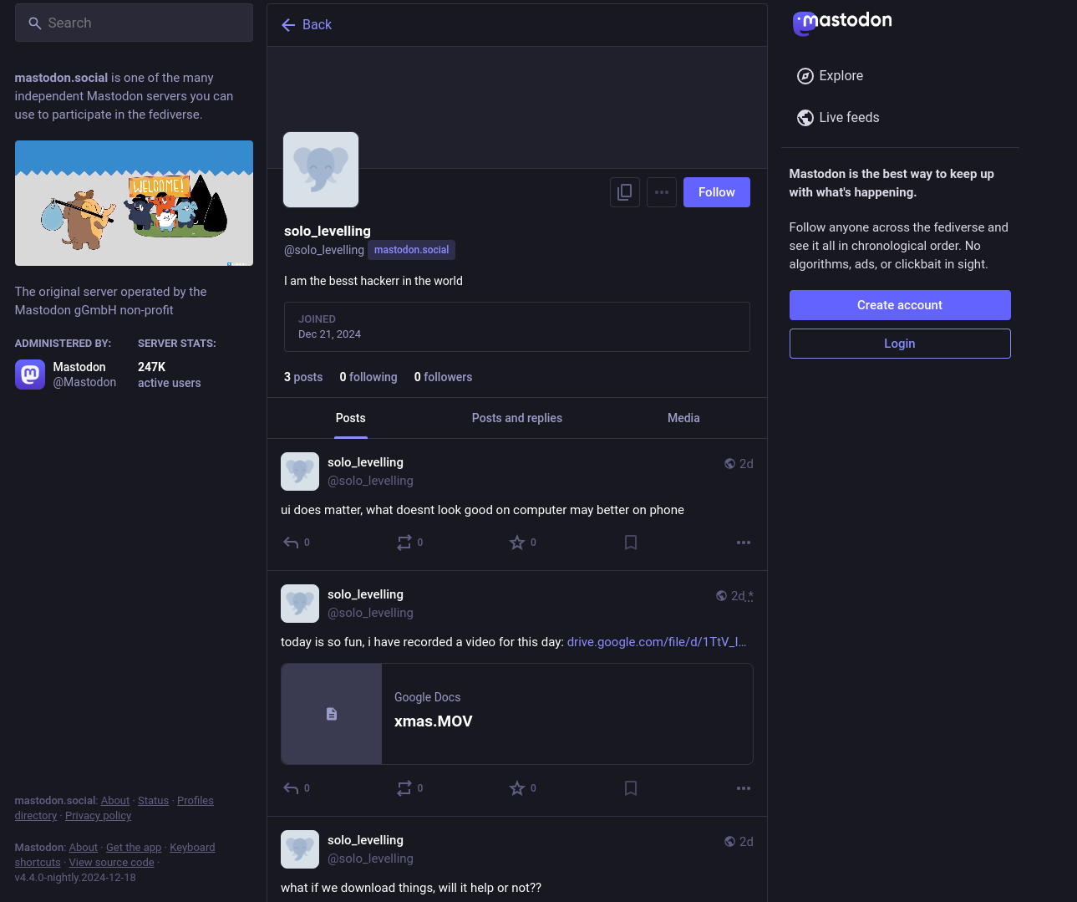The image size is (1077, 902).
Task: Click the Welcome server banner image
Action: click(134, 203)
